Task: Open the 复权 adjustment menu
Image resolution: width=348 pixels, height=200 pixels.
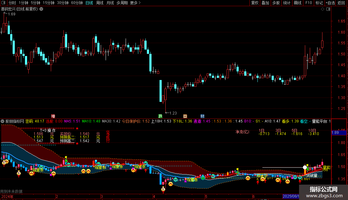Action: (x=255, y=3)
